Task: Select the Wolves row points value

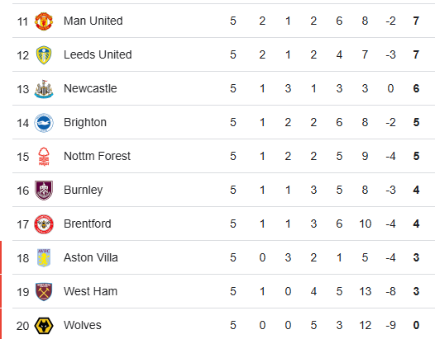Action: click(x=416, y=325)
